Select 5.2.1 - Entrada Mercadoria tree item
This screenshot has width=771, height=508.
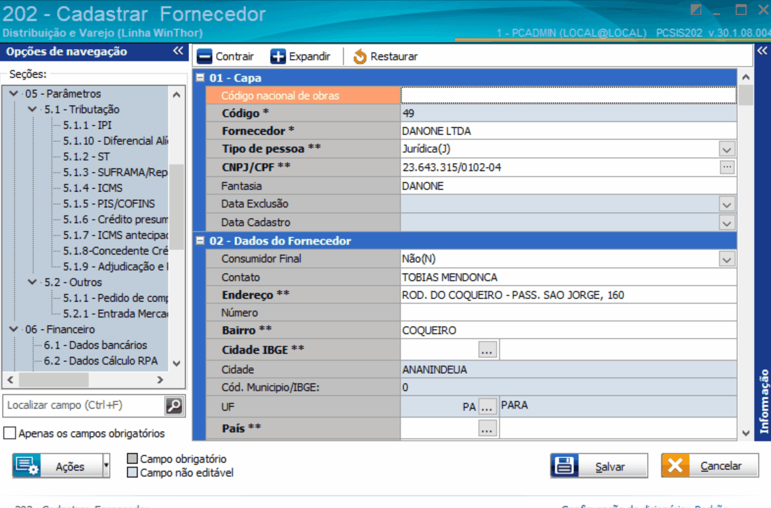pyautogui.click(x=115, y=314)
